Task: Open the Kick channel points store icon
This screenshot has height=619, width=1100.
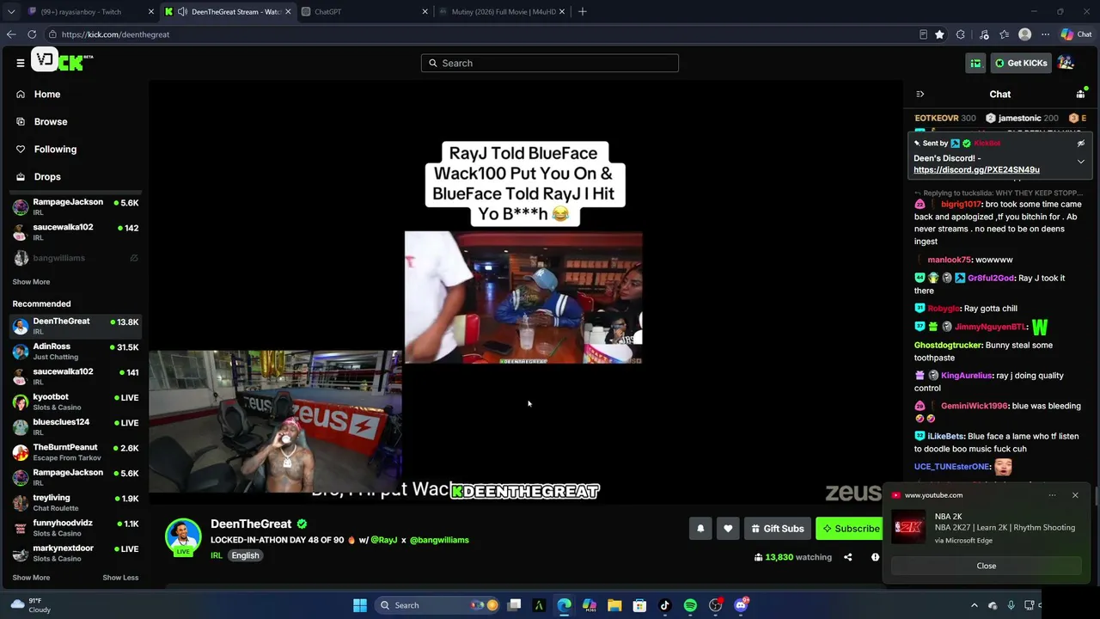Action: [975, 63]
